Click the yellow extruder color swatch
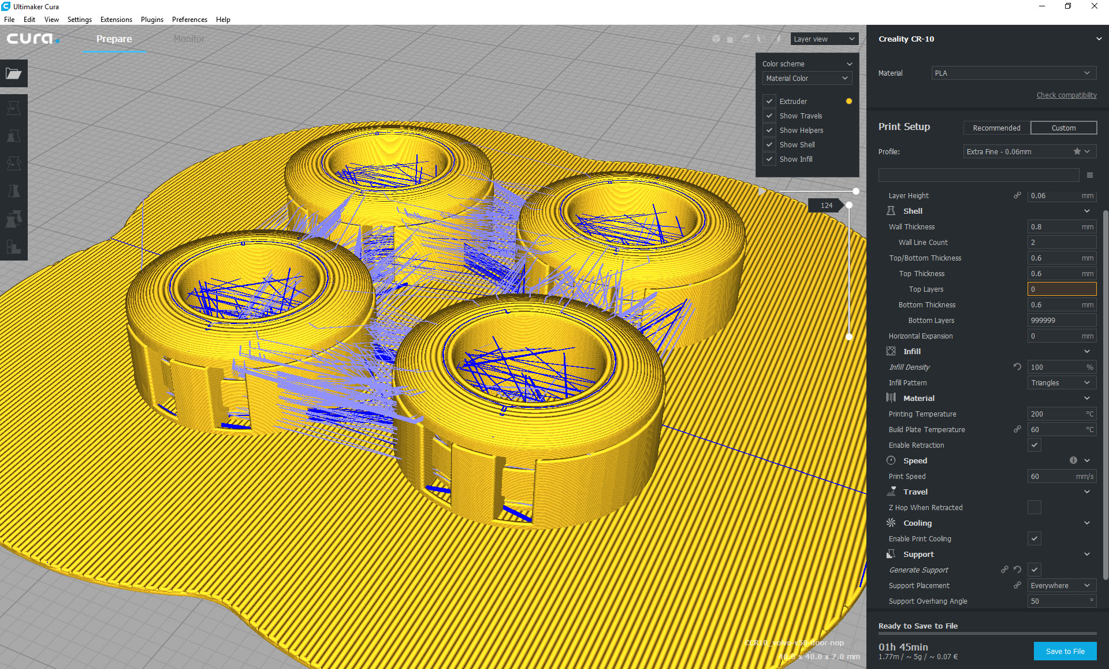 pyautogui.click(x=849, y=101)
